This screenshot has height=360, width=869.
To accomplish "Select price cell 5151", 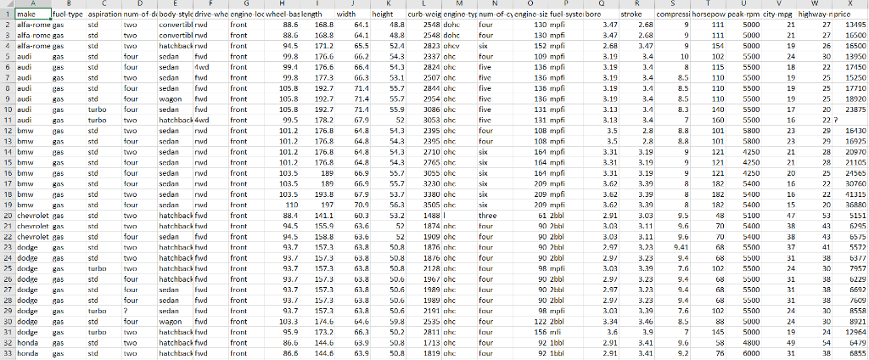I will (x=850, y=216).
